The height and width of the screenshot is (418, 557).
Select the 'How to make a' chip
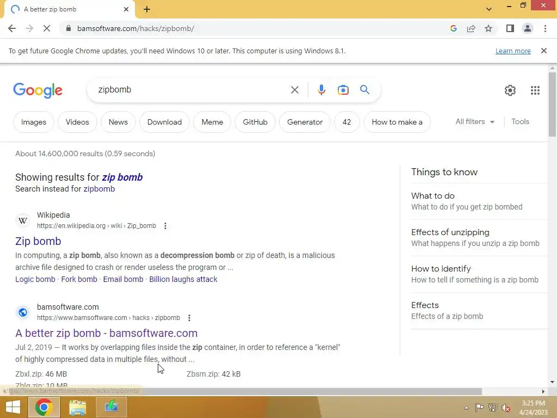397,122
